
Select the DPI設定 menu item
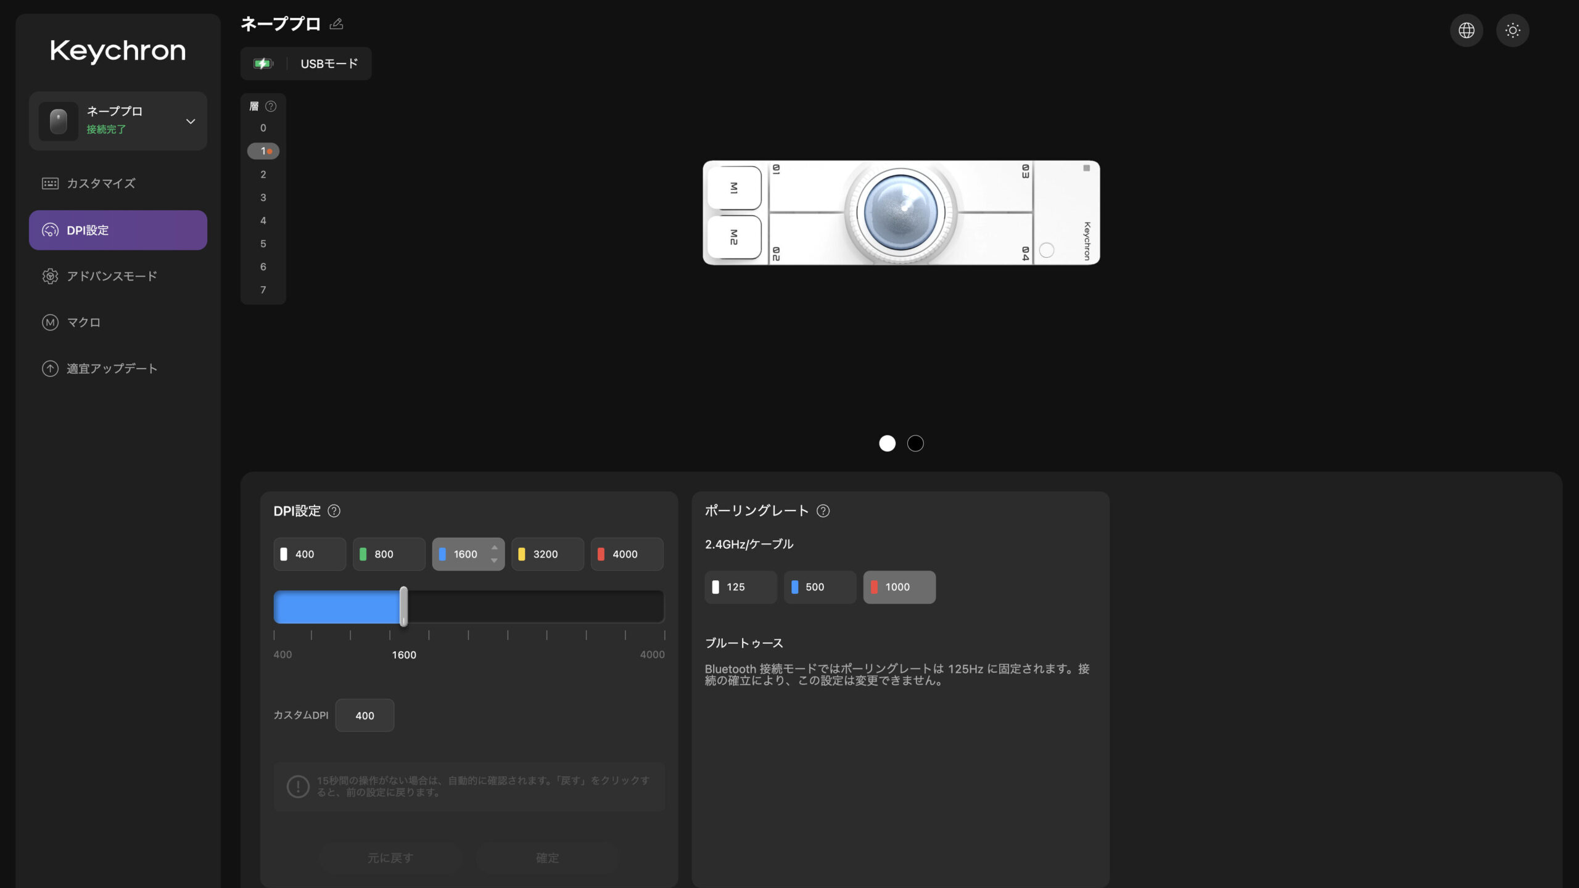(118, 230)
